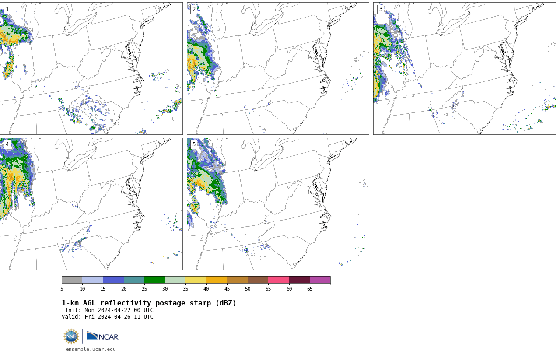Click the NCAR logo

point(102,336)
